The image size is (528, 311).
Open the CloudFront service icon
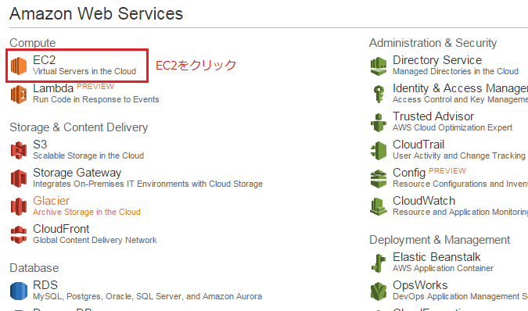[19, 234]
